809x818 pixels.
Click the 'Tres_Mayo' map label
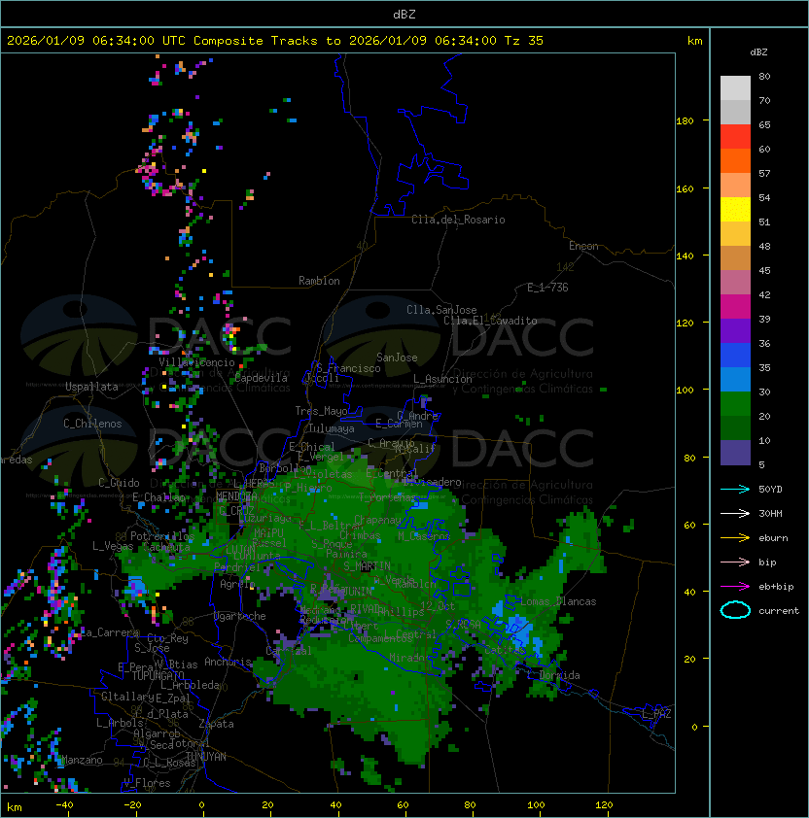tap(321, 411)
